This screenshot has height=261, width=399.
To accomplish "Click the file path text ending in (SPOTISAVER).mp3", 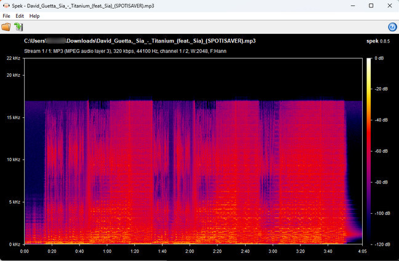I will click(x=140, y=41).
